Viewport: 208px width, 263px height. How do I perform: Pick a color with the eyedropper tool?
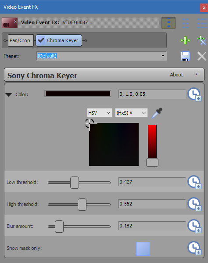coord(157,113)
